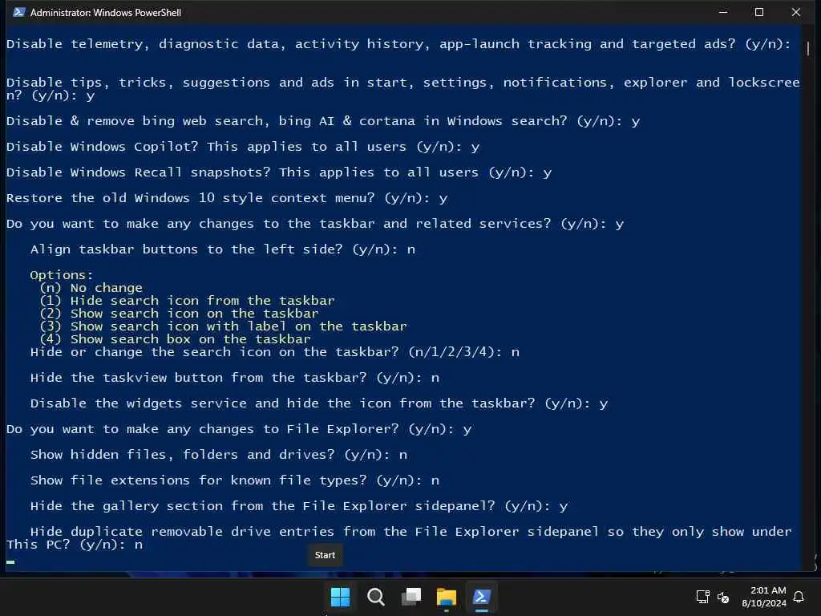Click 'changes to File Explorer?' line
The width and height of the screenshot is (821, 616).
click(x=239, y=429)
